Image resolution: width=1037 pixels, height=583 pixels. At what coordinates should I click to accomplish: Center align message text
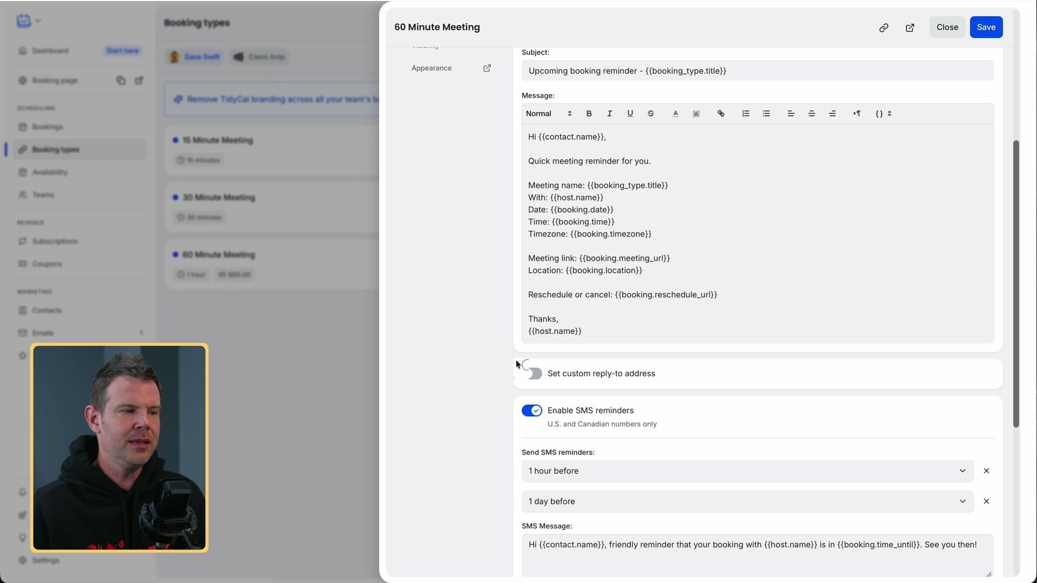pos(811,113)
